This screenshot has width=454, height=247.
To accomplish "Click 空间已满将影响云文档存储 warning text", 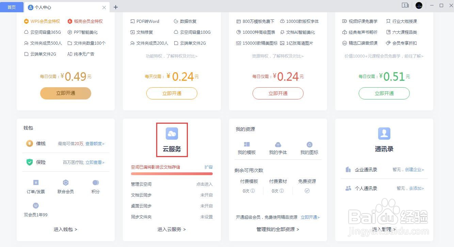I will pyautogui.click(x=156, y=167).
